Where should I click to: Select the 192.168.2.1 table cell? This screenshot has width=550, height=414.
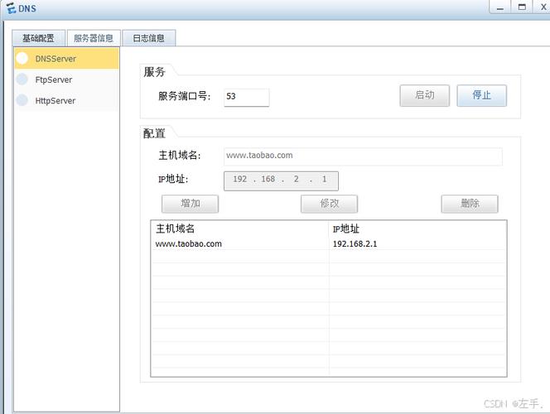point(417,243)
